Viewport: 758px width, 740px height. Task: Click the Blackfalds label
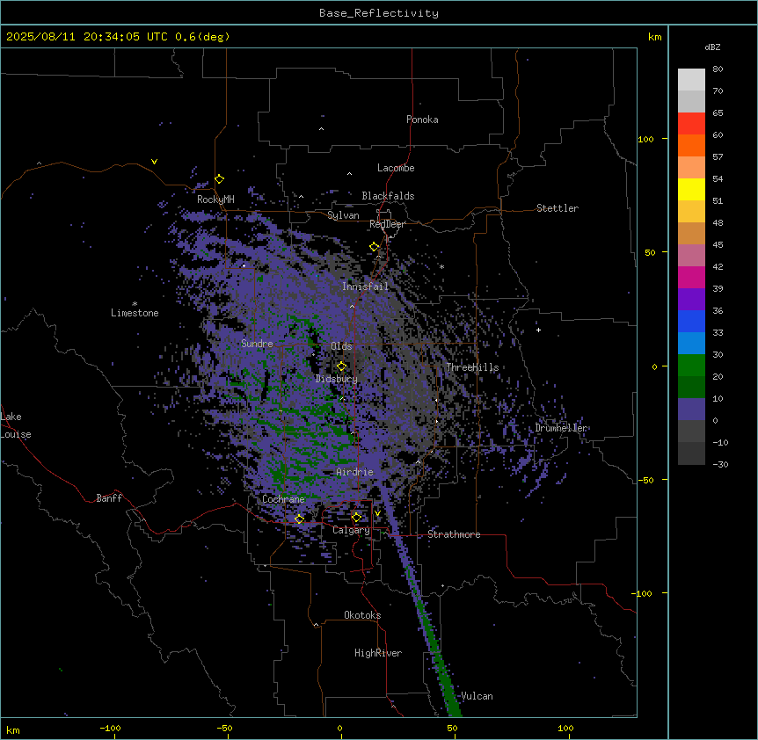[388, 196]
